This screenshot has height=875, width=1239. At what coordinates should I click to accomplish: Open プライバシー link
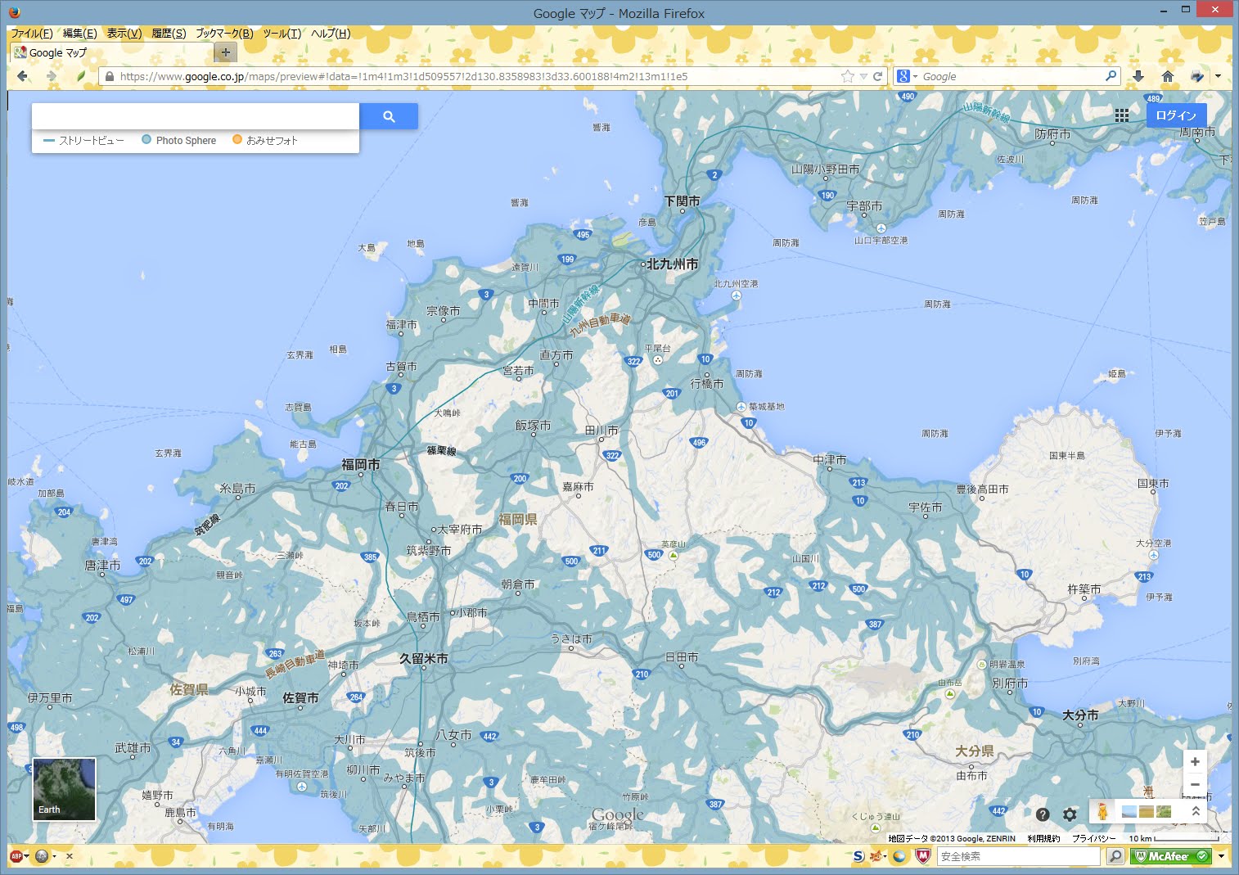coord(1094,838)
